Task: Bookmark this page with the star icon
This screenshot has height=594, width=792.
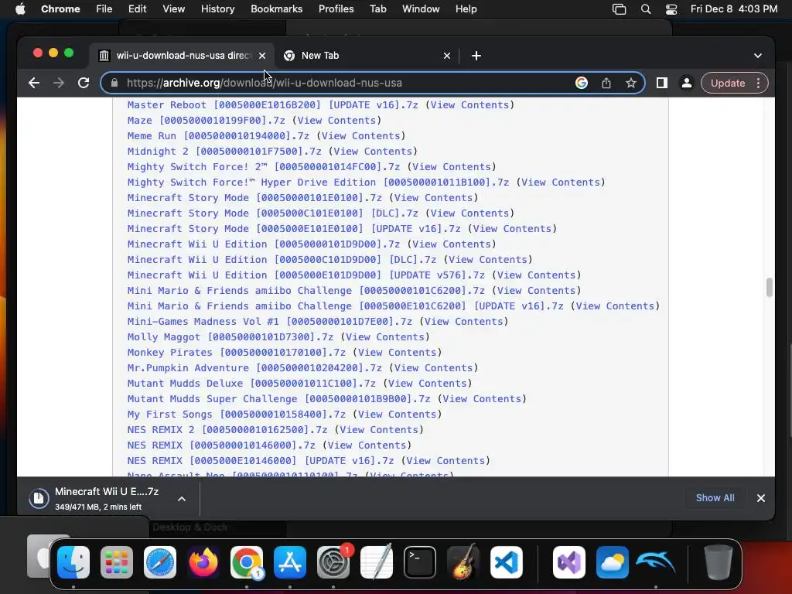Action: tap(631, 83)
